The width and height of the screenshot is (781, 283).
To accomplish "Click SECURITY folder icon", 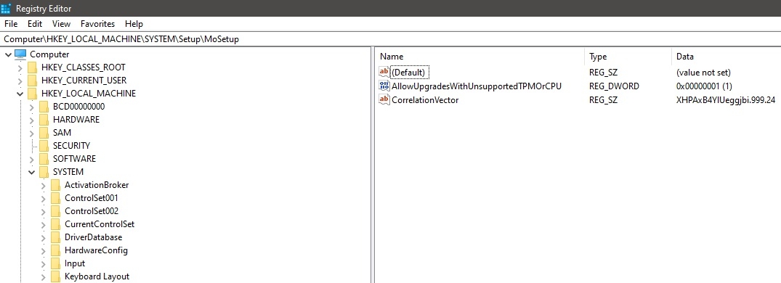I will tap(44, 146).
